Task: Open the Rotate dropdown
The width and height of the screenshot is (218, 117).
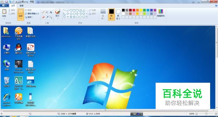Action: pos(29,17)
